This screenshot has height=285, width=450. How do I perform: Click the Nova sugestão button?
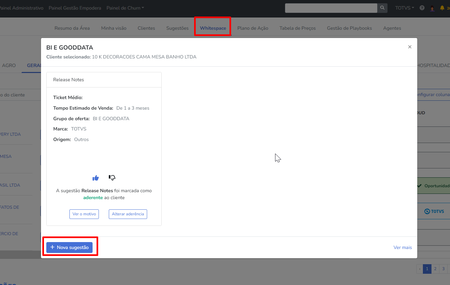pyautogui.click(x=69, y=247)
